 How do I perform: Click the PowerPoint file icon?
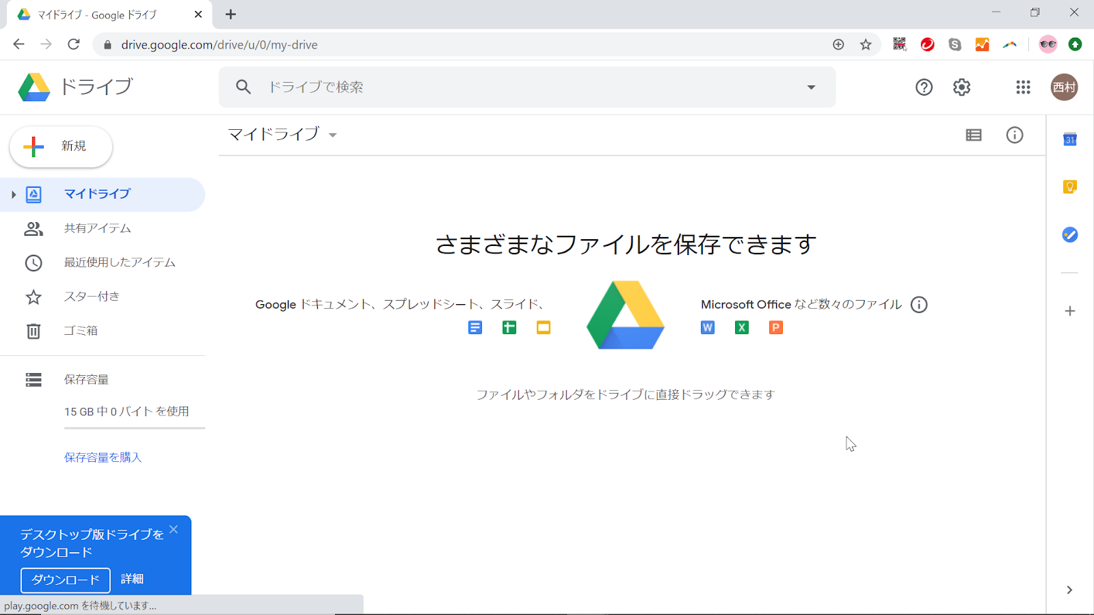pos(776,327)
